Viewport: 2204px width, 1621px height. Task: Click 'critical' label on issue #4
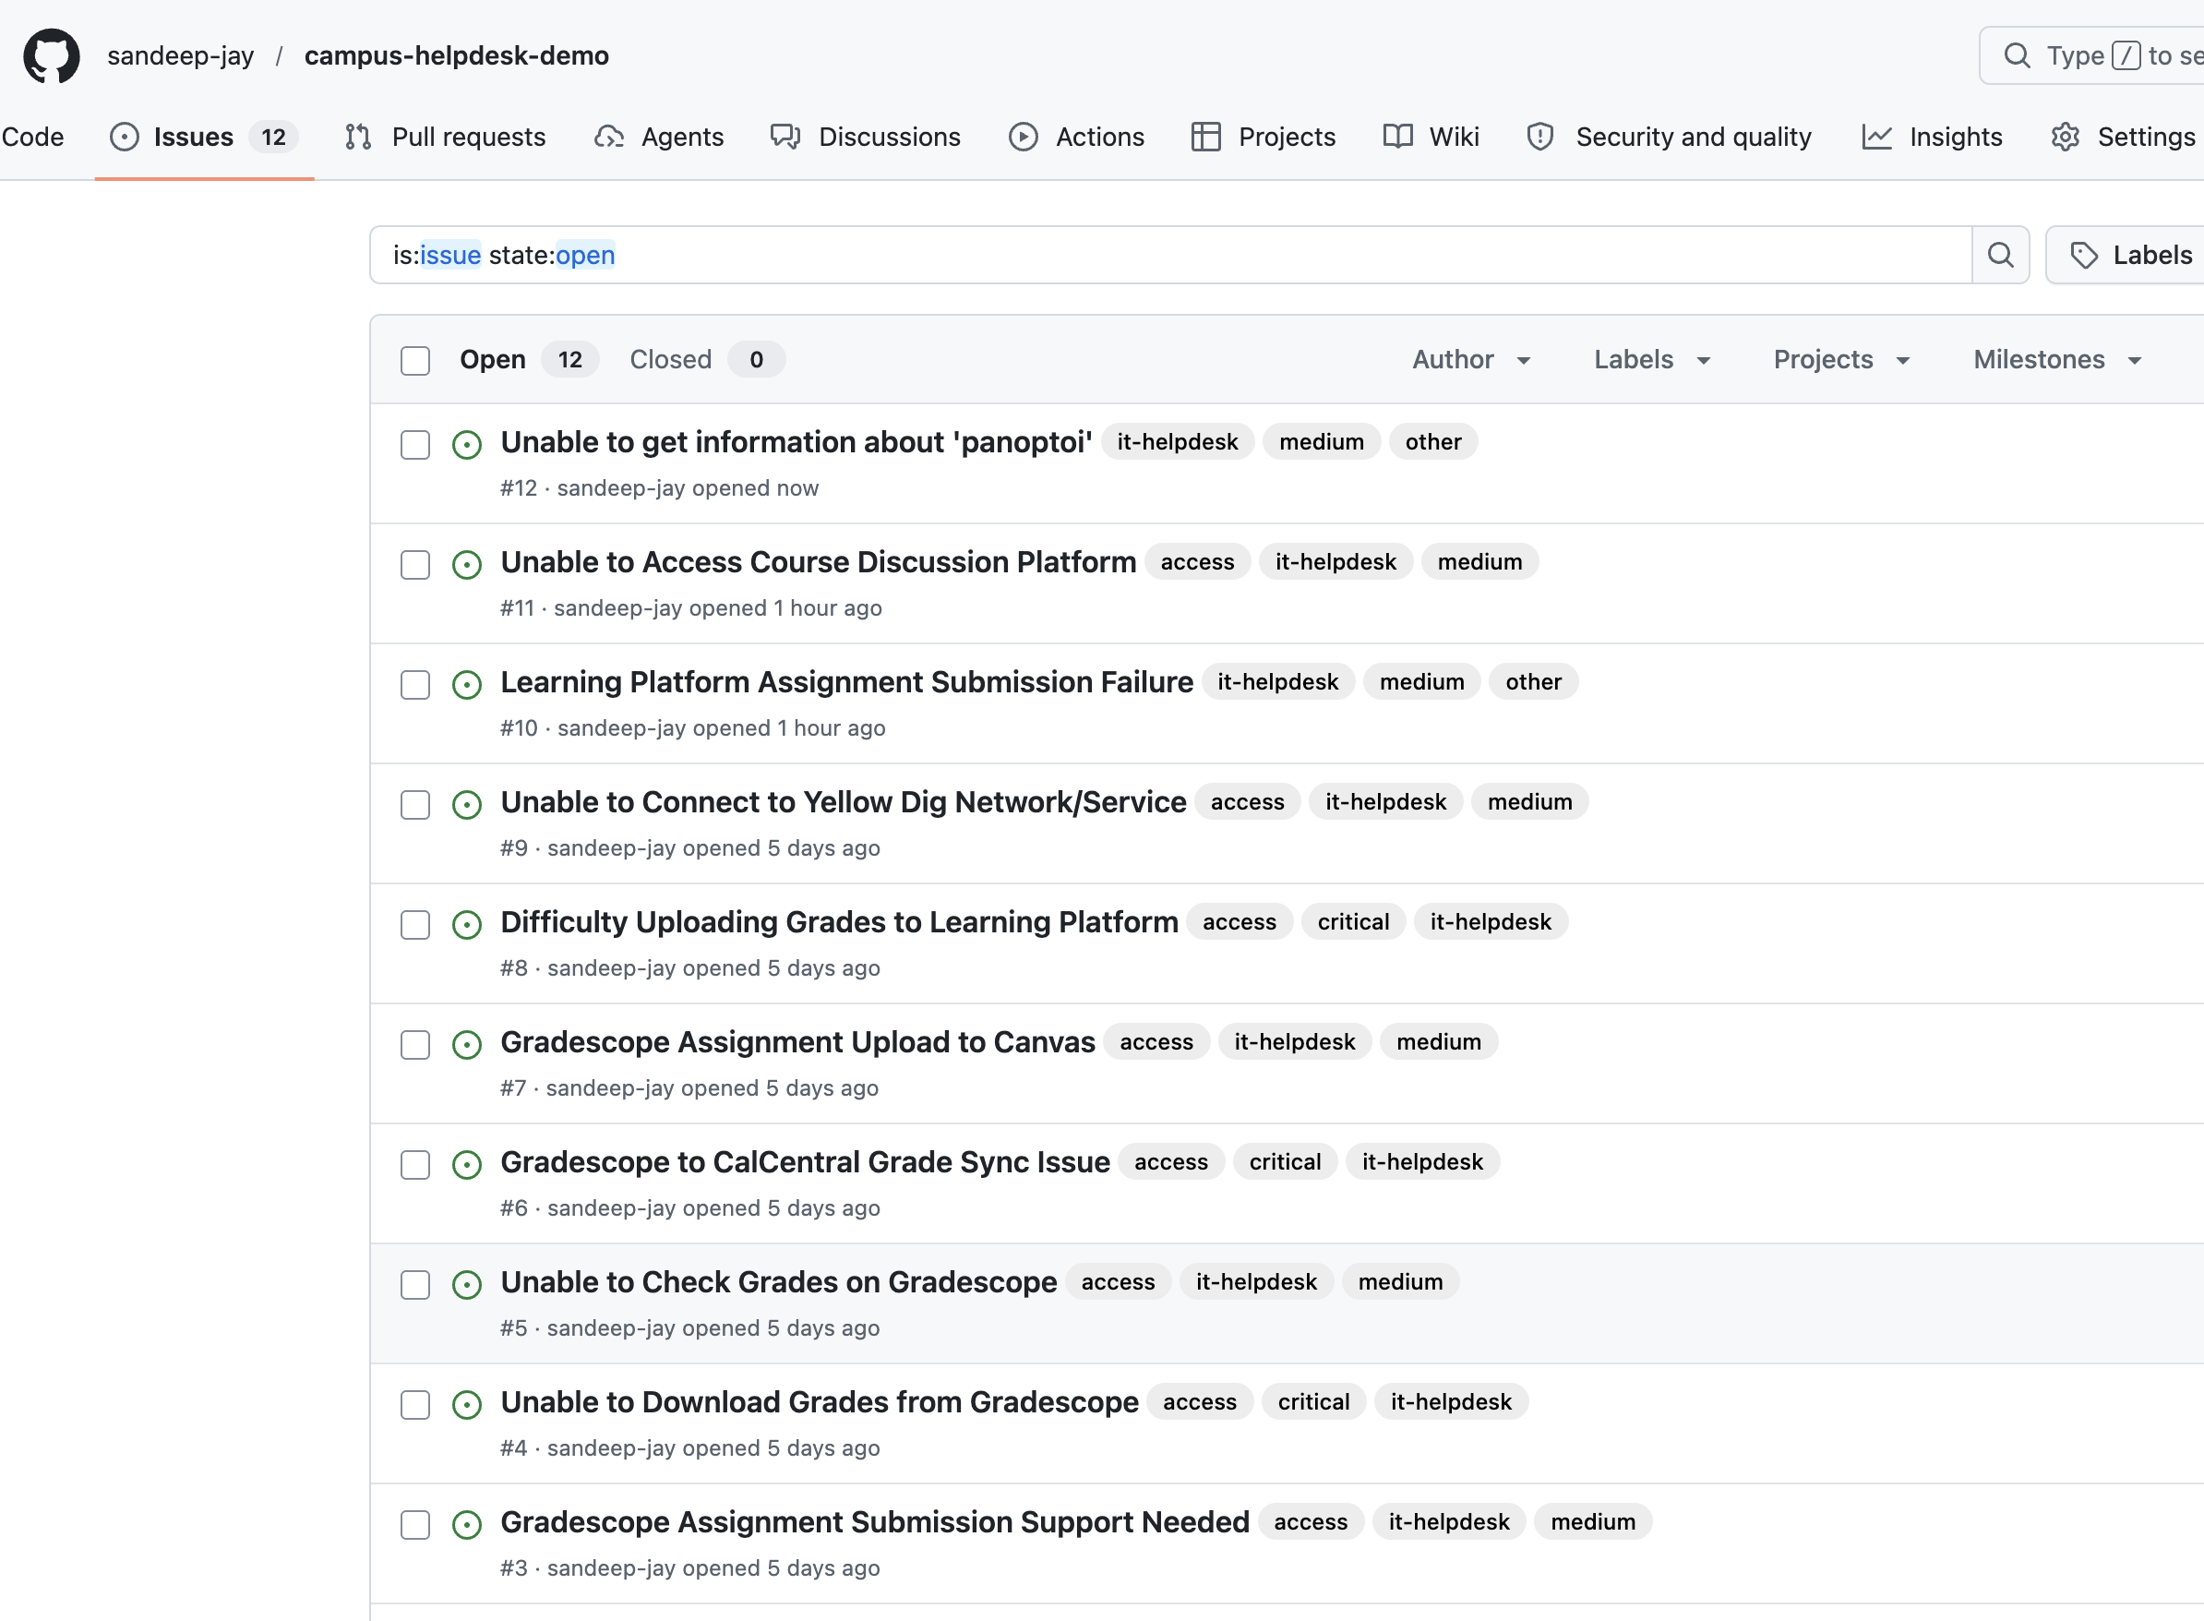point(1313,1401)
